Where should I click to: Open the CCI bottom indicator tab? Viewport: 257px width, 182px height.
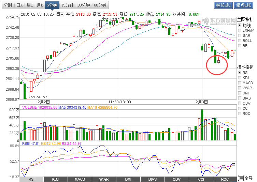[x=201, y=179]
